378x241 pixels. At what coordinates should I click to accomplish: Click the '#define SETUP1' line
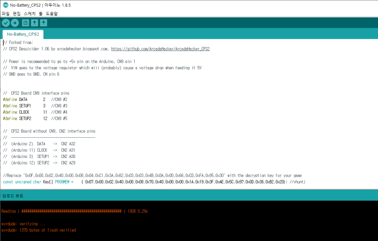pyautogui.click(x=35, y=106)
